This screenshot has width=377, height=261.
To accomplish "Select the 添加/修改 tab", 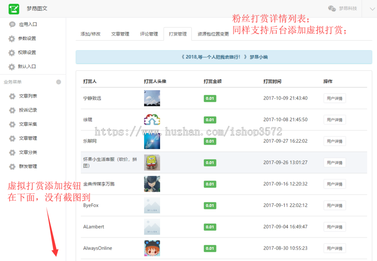I will coord(90,34).
